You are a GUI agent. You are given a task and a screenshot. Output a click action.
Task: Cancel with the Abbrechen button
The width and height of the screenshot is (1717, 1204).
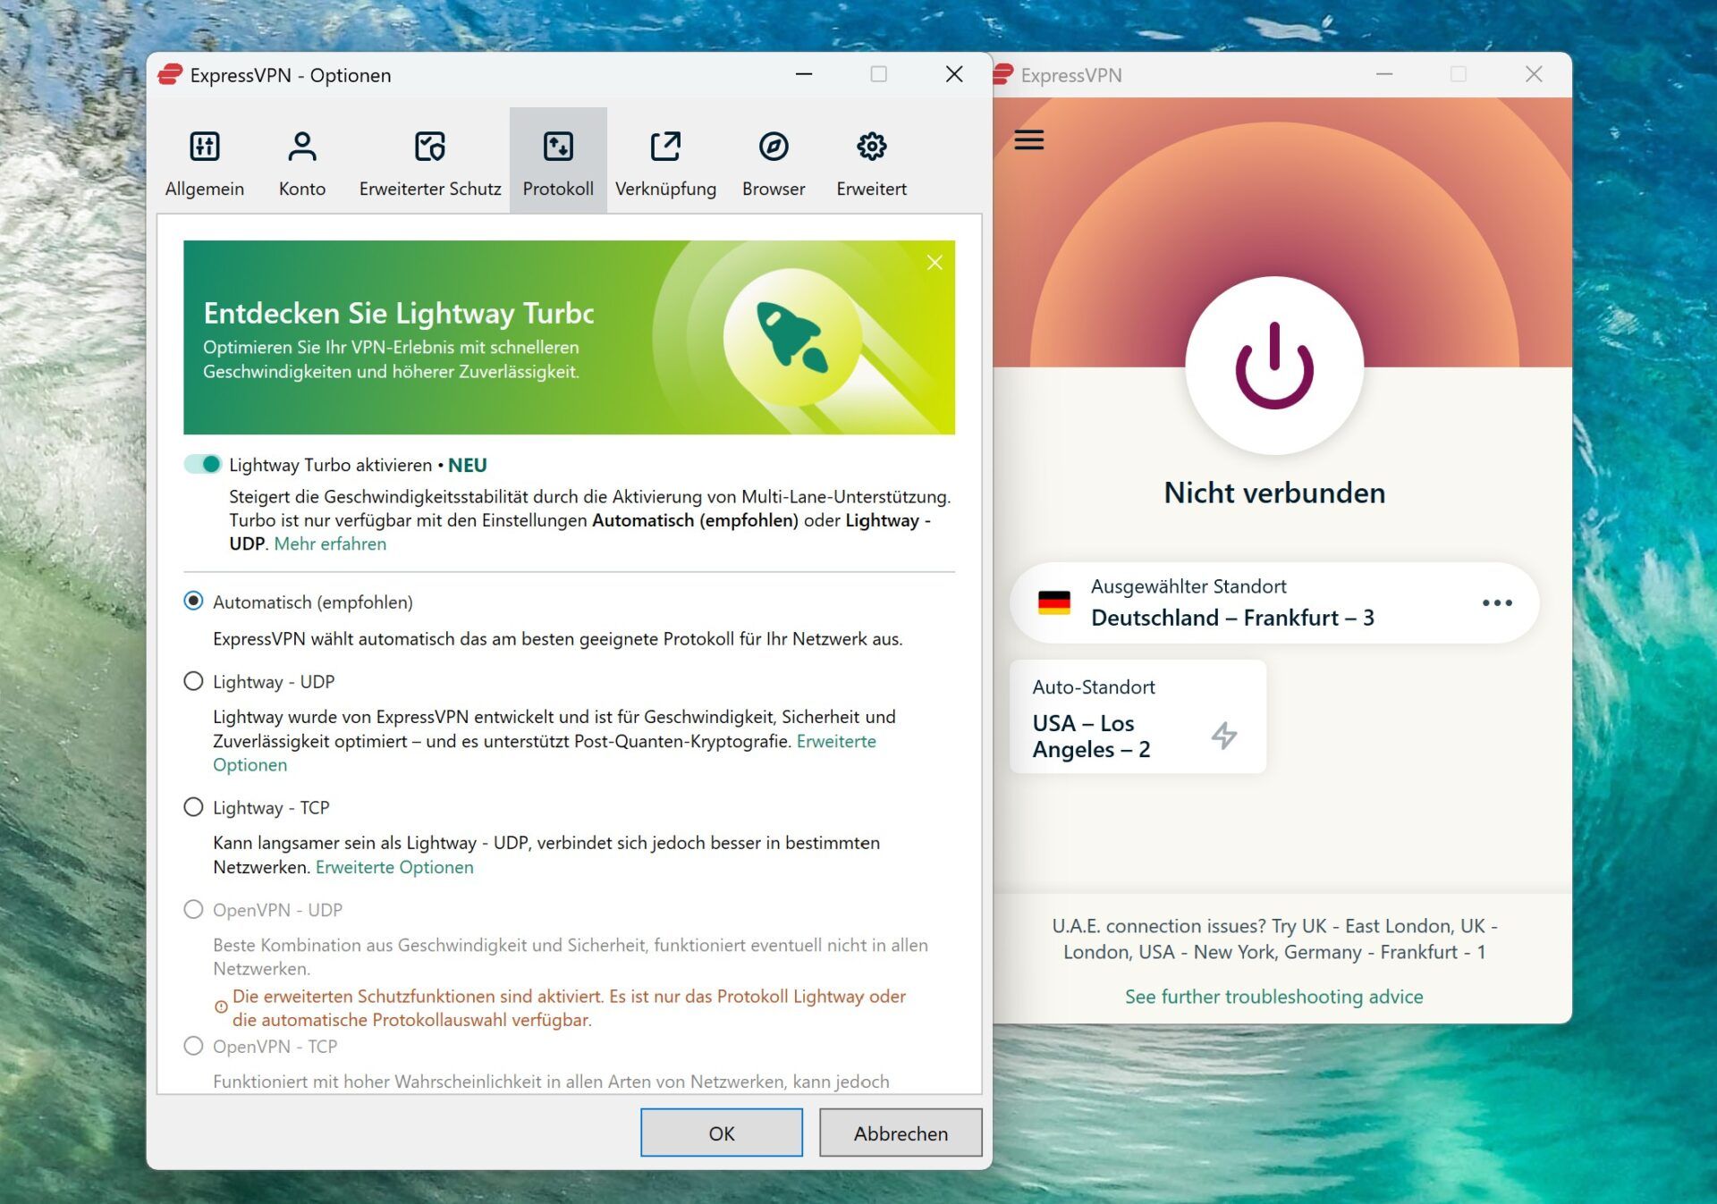[x=901, y=1132]
